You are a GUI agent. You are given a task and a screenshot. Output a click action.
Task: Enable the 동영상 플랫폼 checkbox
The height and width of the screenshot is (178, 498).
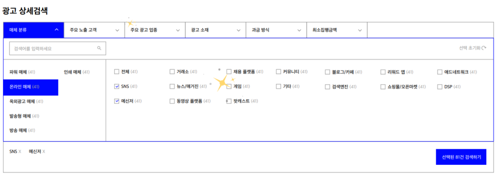pos(172,101)
